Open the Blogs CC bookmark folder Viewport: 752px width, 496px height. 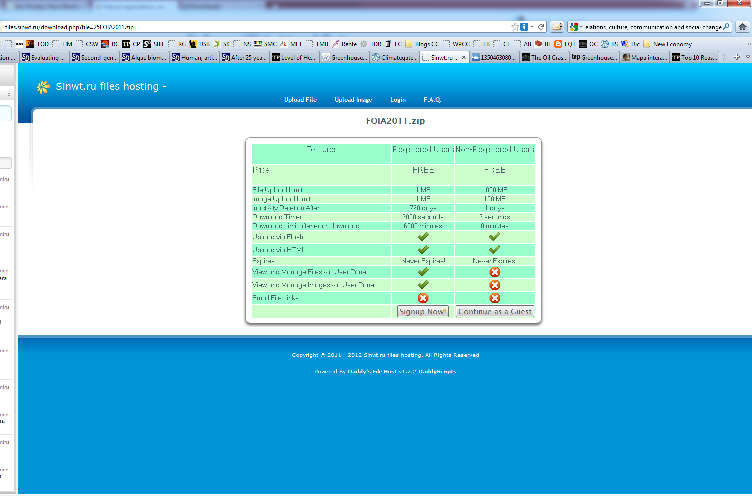coord(422,44)
